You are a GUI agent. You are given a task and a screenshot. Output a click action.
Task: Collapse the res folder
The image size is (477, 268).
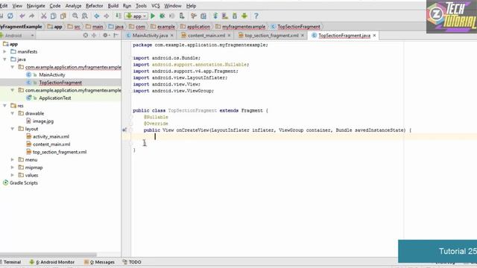tap(5, 106)
